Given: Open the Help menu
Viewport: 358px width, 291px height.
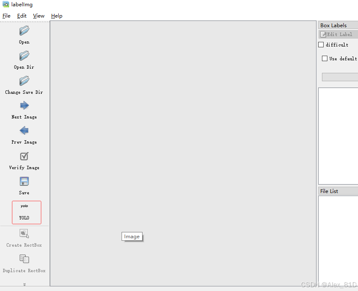Looking at the screenshot, I should (57, 16).
